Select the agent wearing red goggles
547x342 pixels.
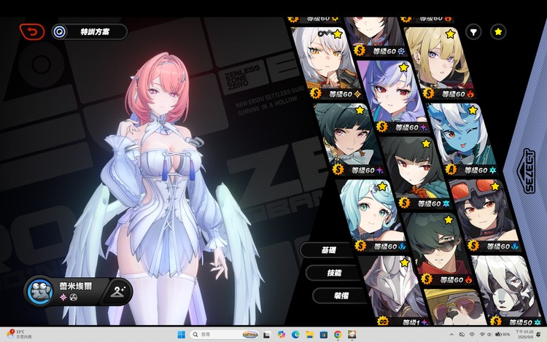click(485, 215)
